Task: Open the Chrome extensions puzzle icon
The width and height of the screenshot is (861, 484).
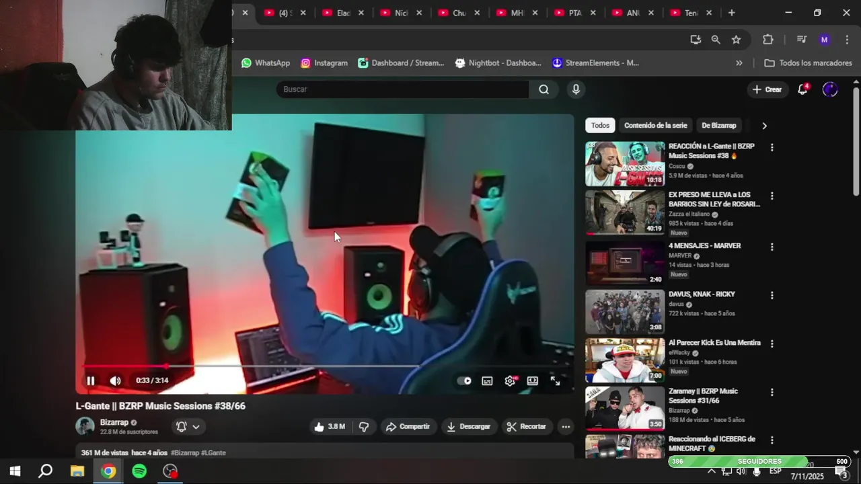Action: click(x=768, y=40)
